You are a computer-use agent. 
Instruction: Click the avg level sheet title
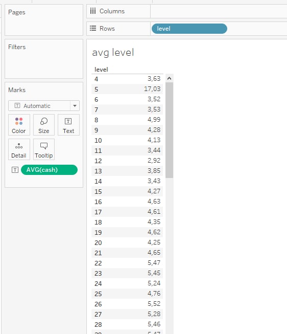113,53
